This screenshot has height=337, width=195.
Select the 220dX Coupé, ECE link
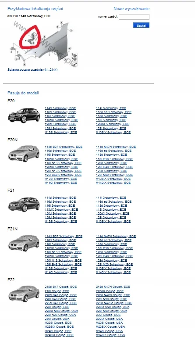(x=110, y=291)
